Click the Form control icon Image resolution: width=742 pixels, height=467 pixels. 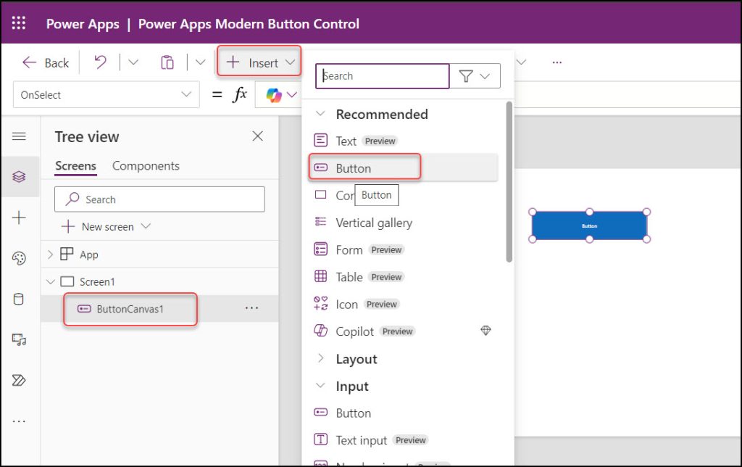pos(321,249)
